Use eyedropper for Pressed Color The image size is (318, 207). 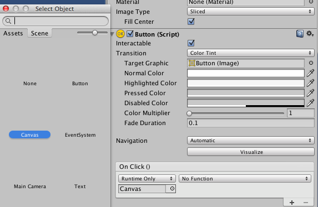[310, 93]
